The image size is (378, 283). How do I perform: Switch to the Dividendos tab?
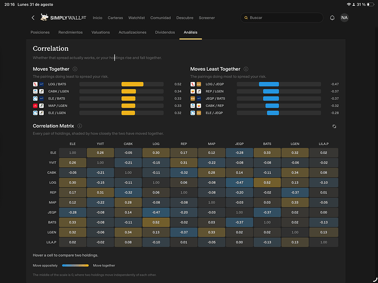[165, 32]
